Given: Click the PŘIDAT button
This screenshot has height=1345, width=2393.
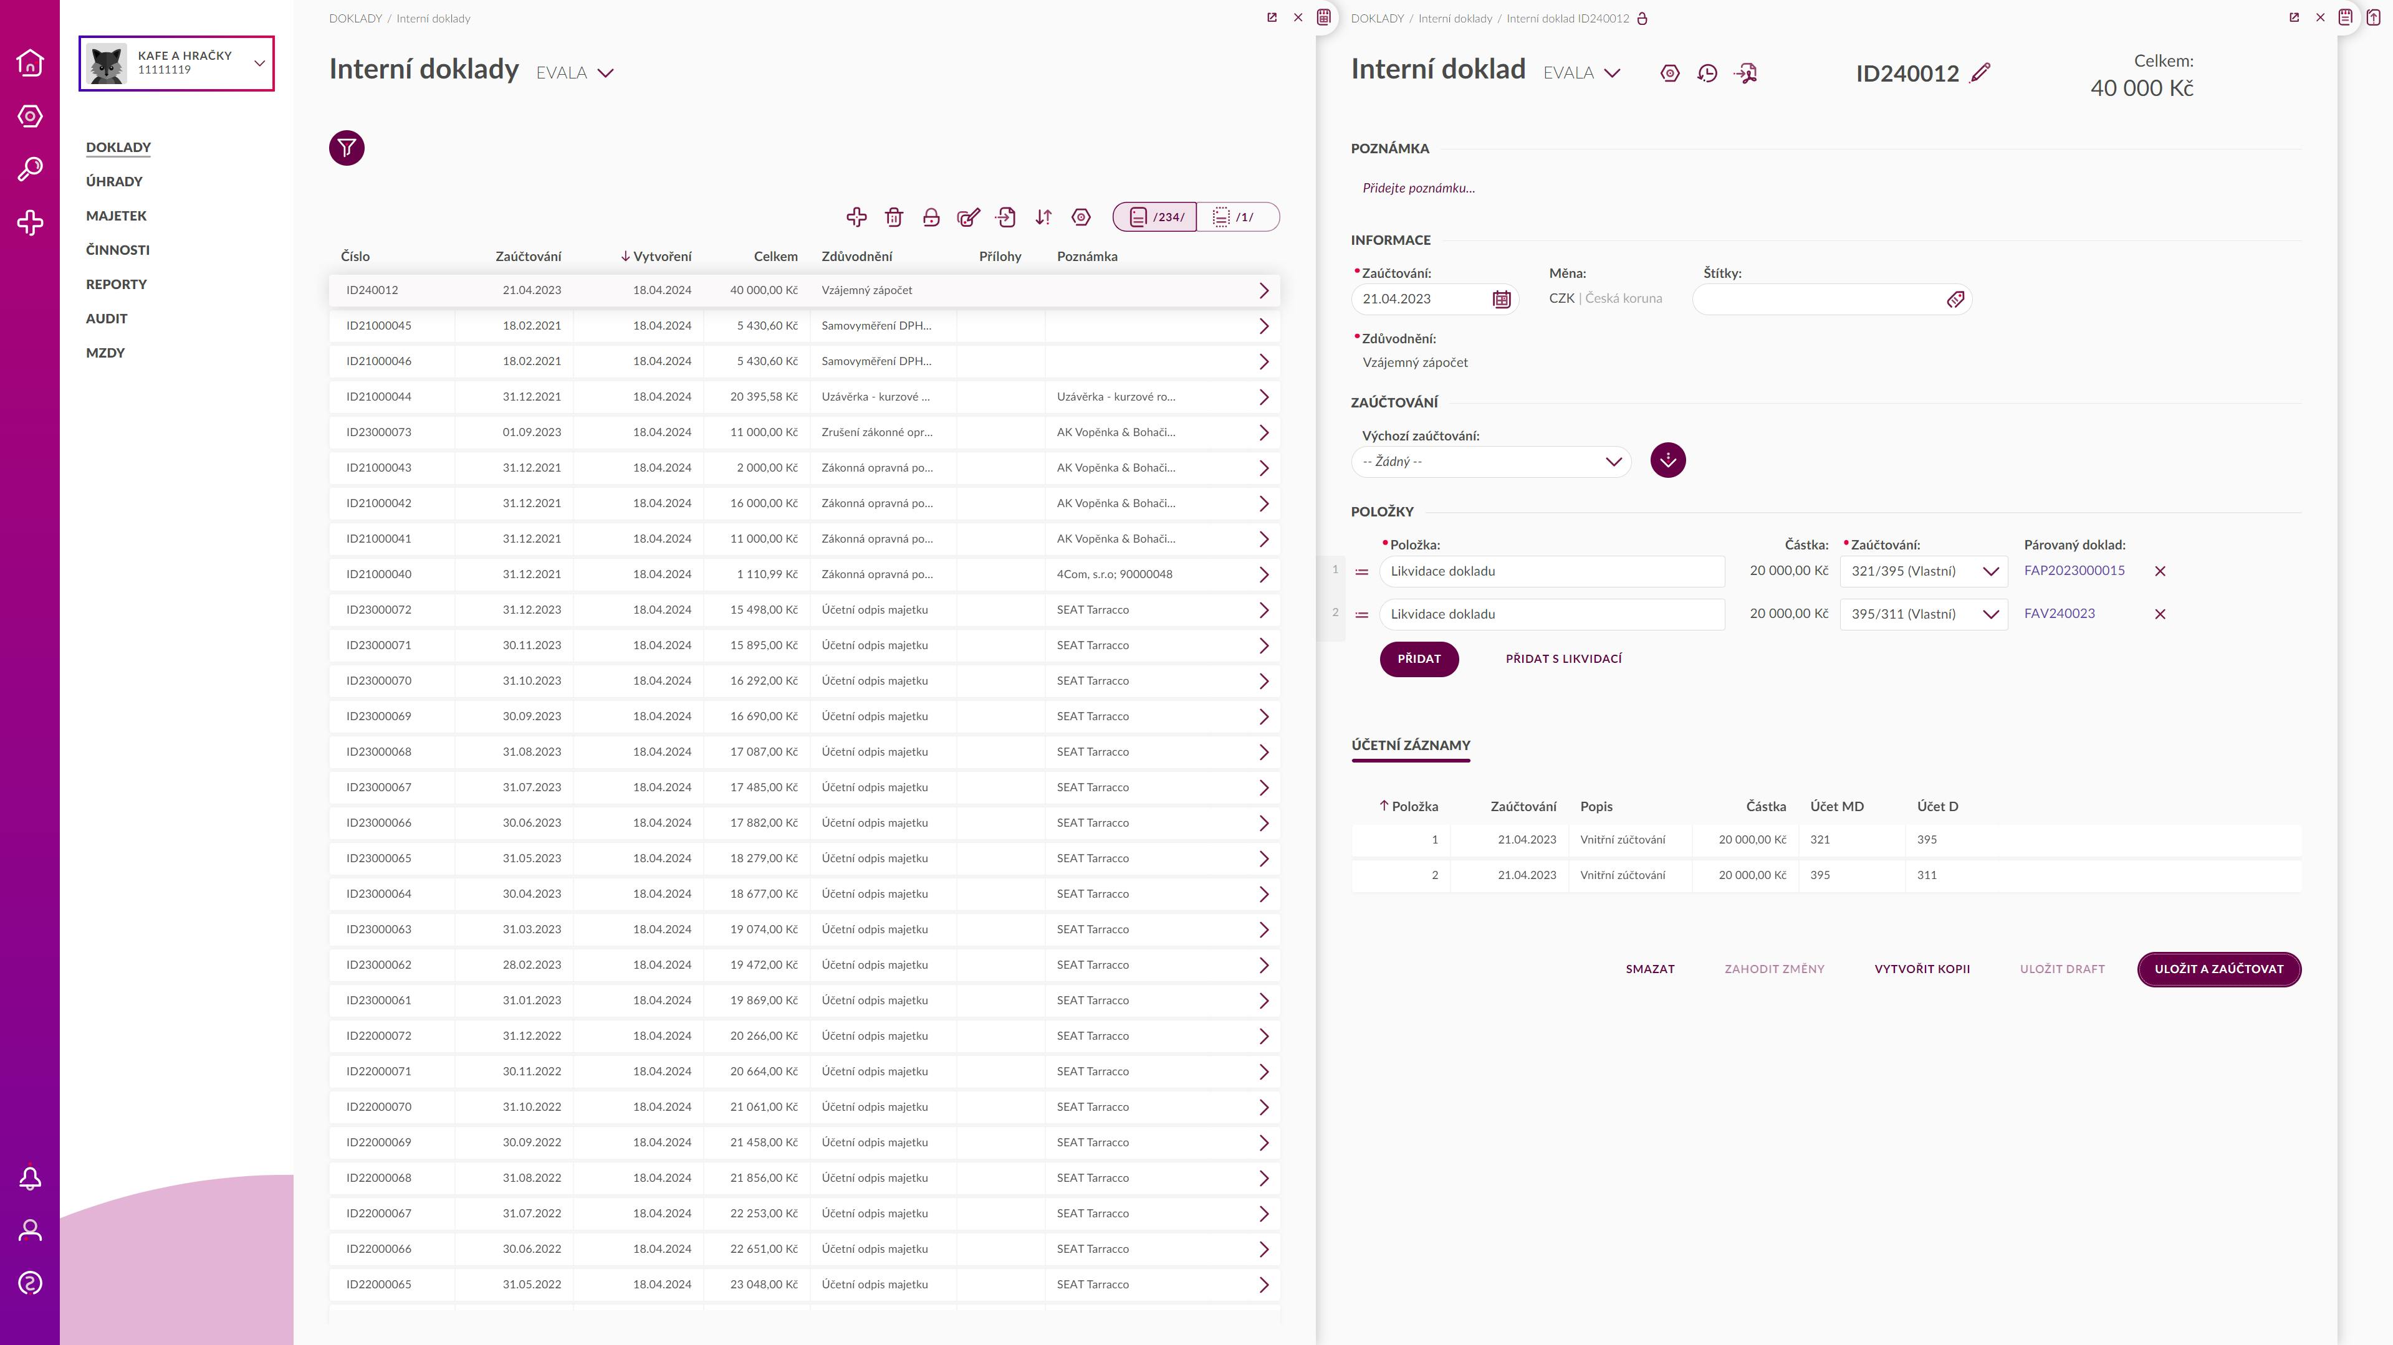Looking at the screenshot, I should [x=1419, y=659].
